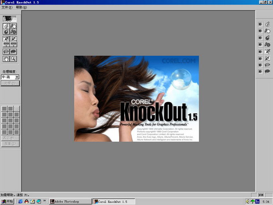Toggle eye beside light speech bubble in right panel

[260, 65]
